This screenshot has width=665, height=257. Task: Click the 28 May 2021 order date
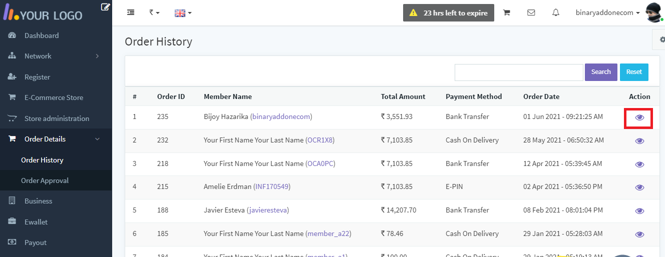click(x=563, y=140)
